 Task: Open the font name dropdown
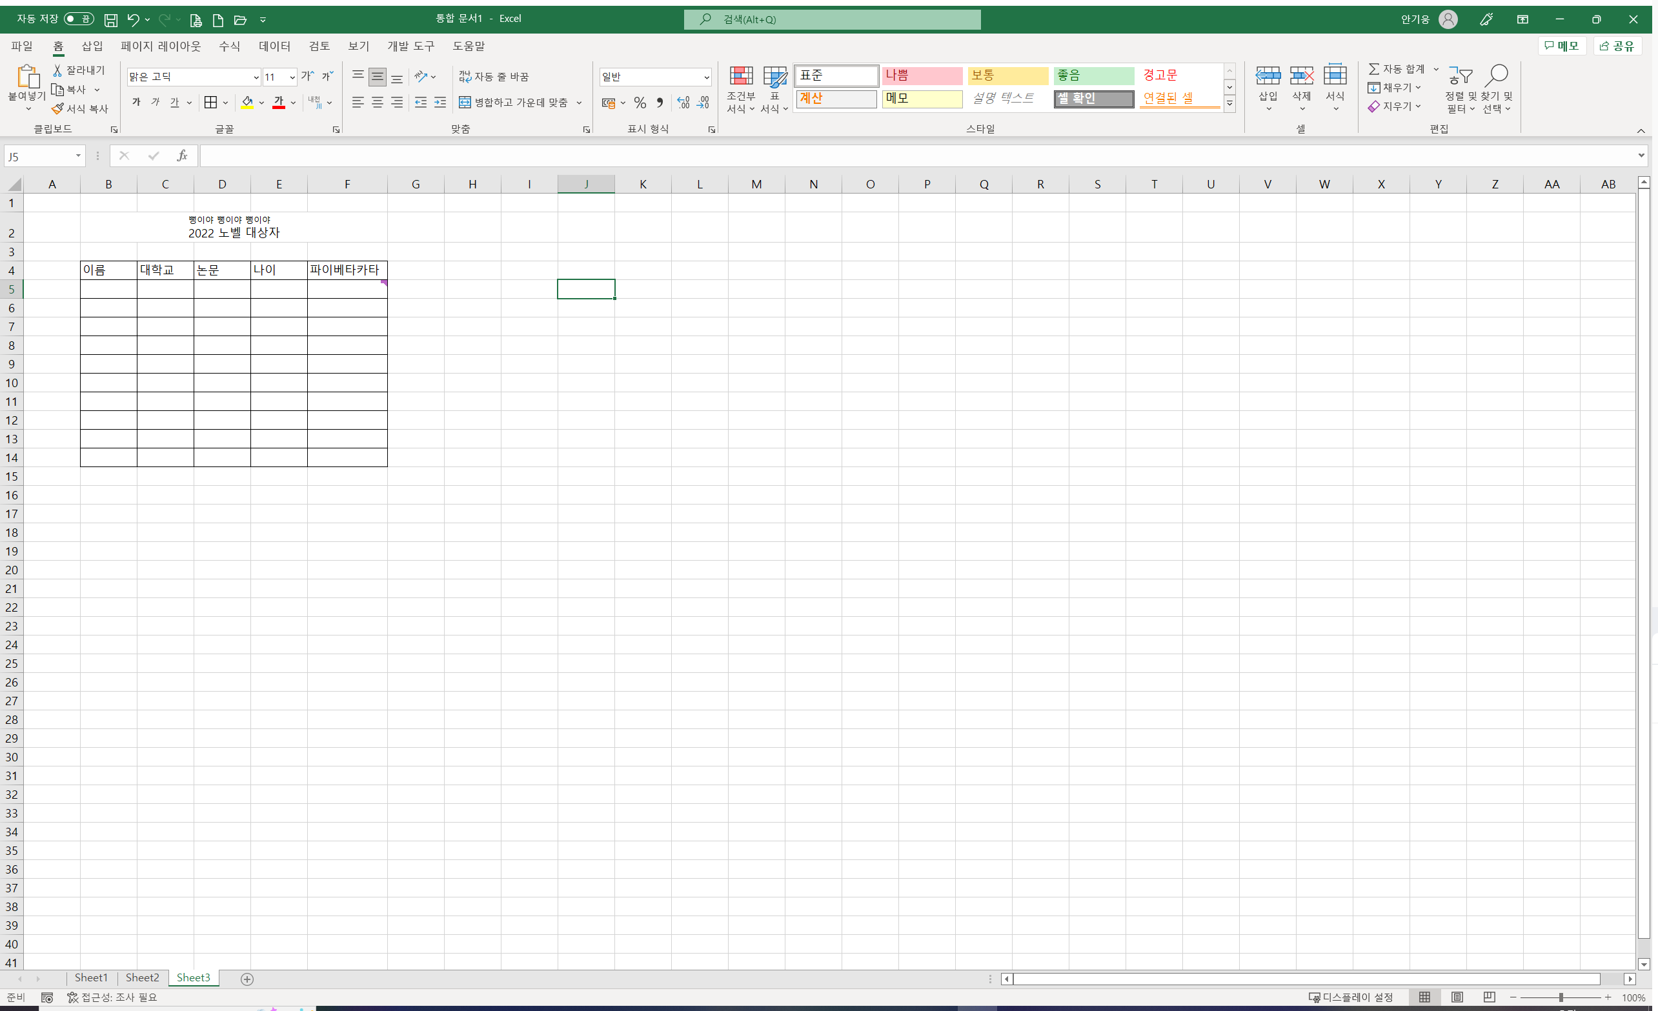tap(256, 77)
